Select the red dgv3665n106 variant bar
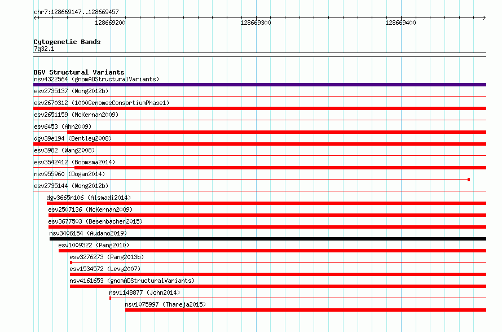This screenshot has height=332, width=502. (266, 203)
